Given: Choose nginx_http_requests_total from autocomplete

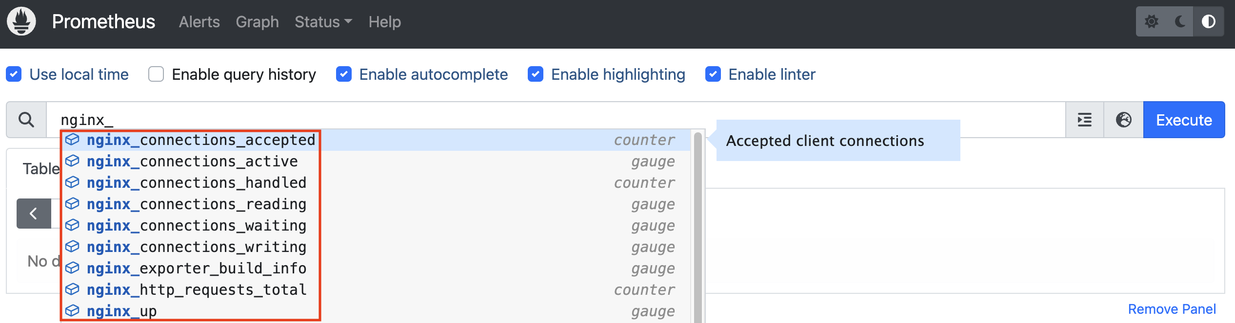Looking at the screenshot, I should [197, 290].
